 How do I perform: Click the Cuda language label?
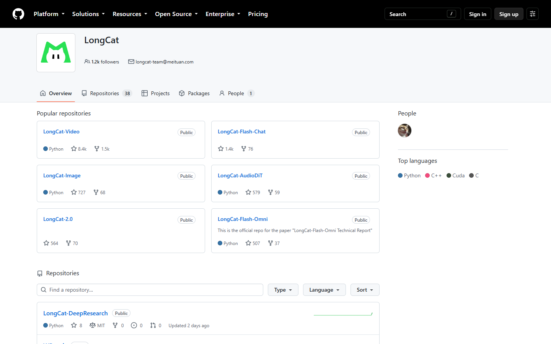point(458,175)
